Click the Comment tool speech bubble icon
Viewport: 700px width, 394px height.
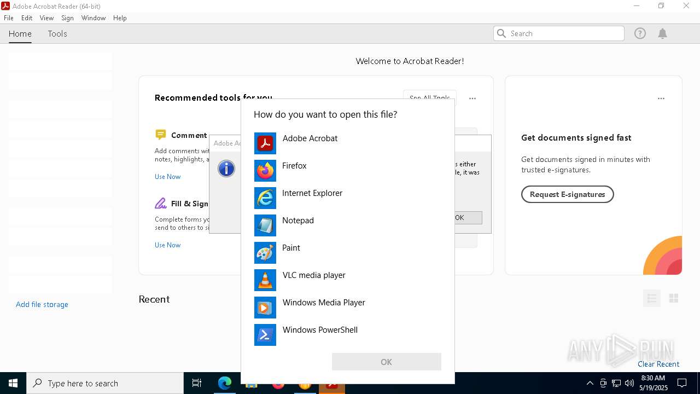[x=160, y=135]
